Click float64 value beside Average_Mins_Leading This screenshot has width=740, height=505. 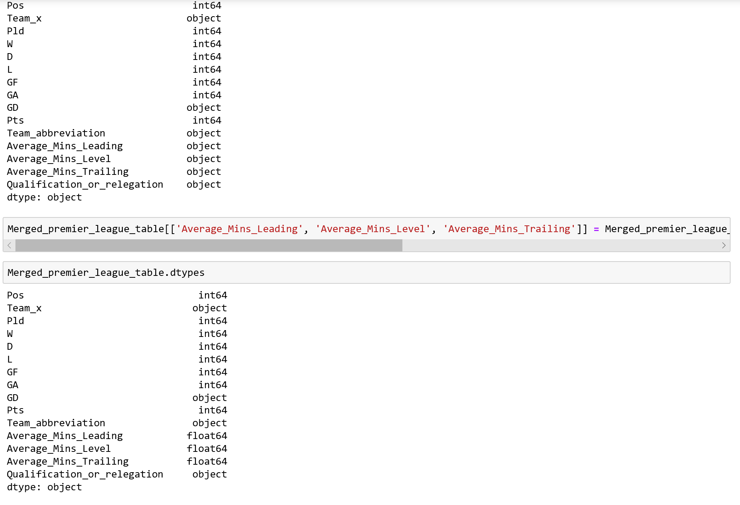pos(207,436)
